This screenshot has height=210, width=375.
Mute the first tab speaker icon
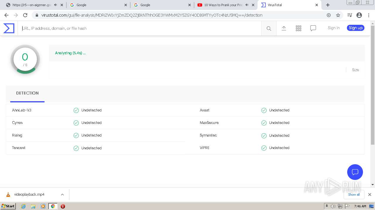click(56, 5)
